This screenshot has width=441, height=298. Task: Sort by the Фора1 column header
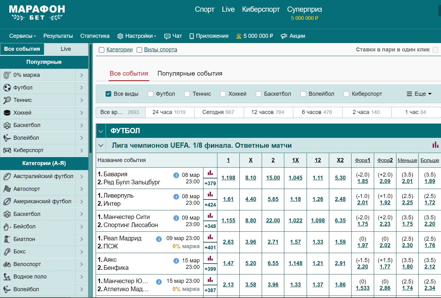click(x=363, y=160)
